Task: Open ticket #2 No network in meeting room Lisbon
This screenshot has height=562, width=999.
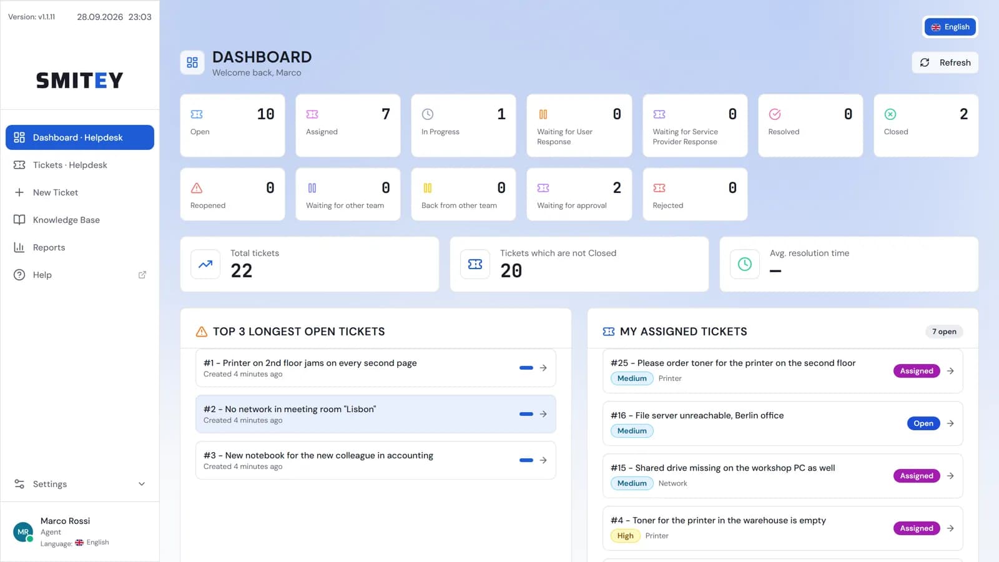Action: [x=376, y=414]
